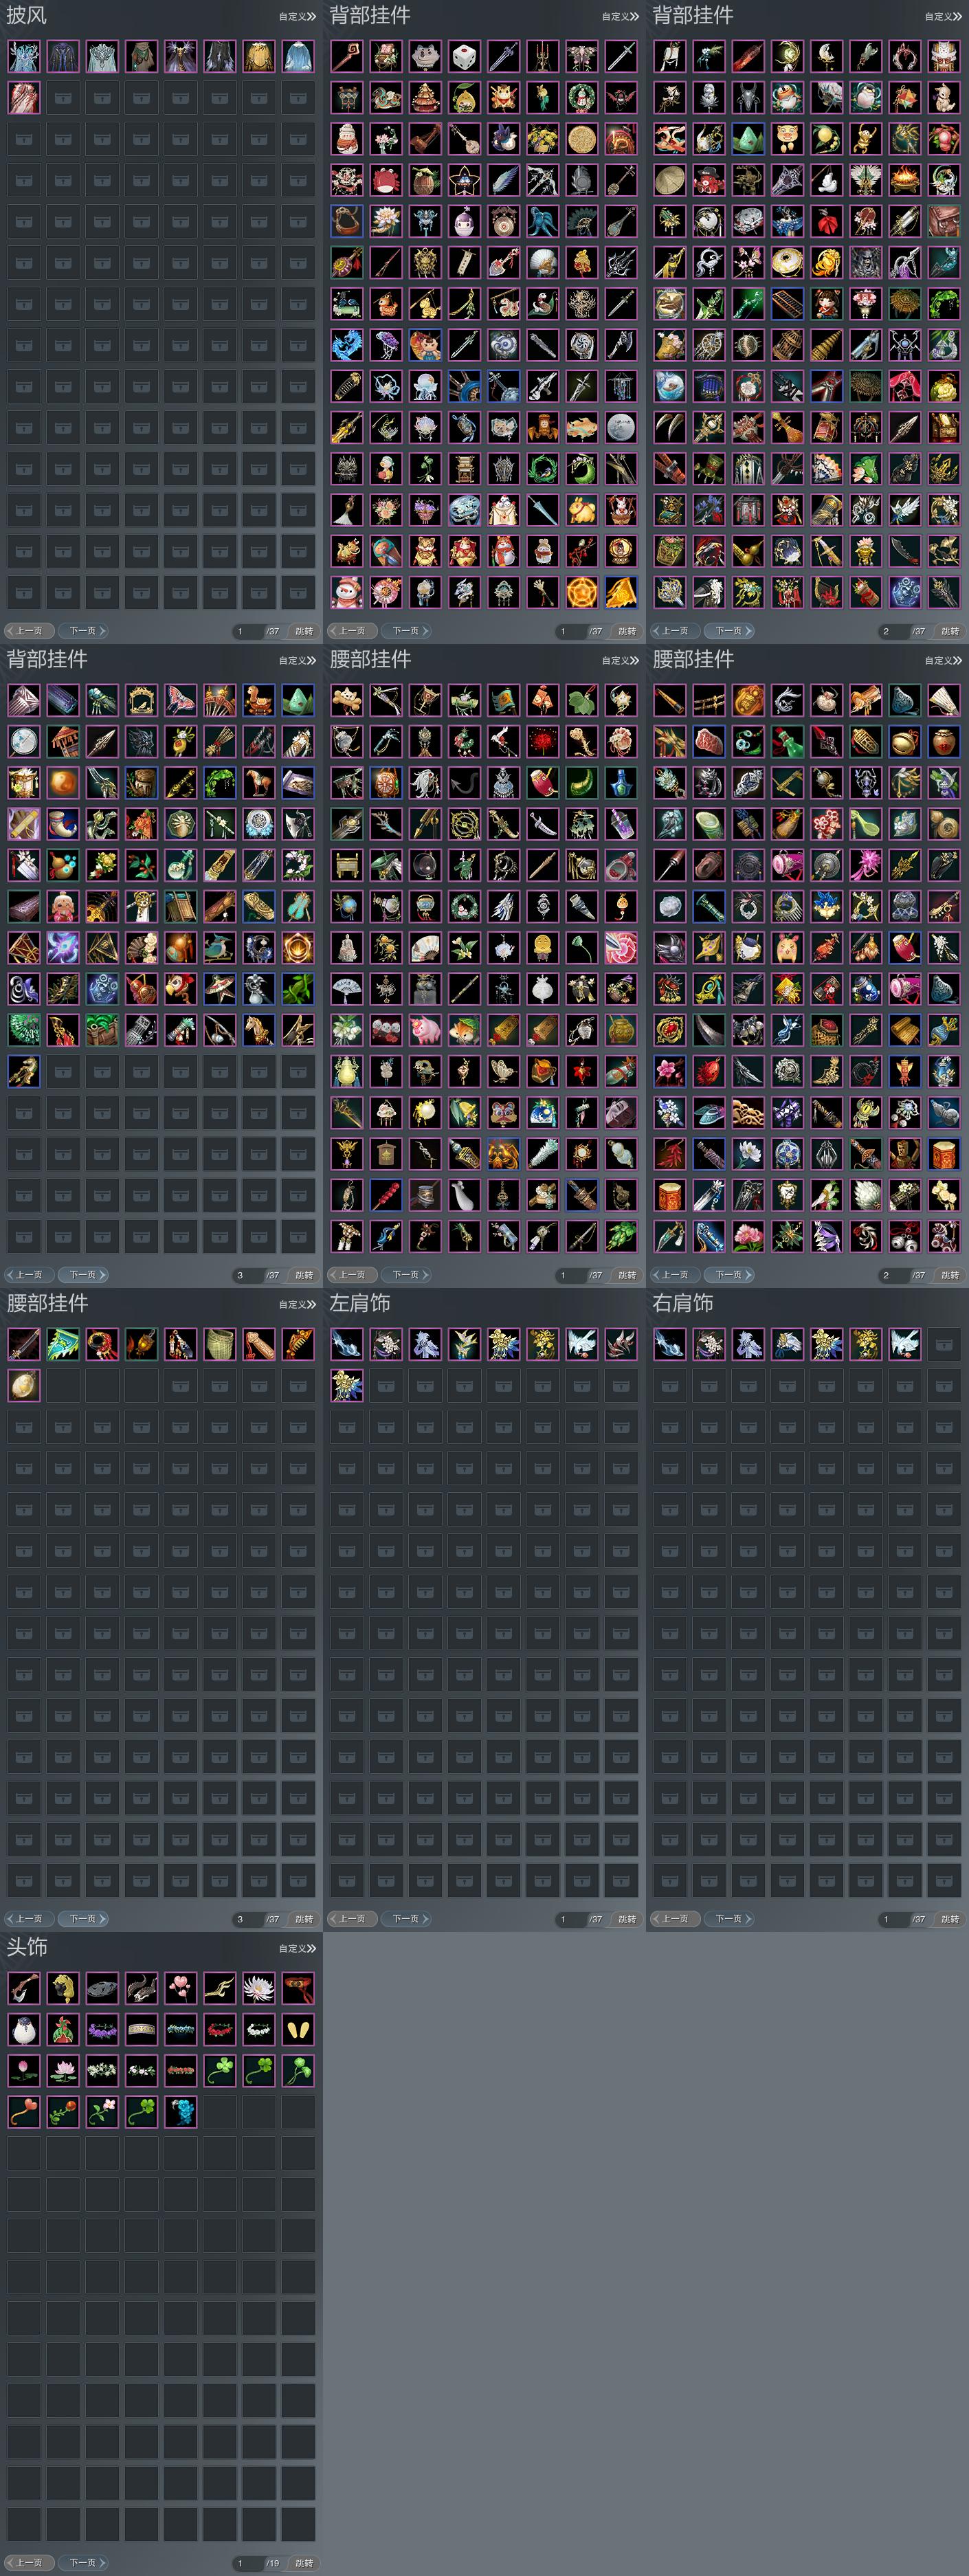This screenshot has width=969, height=2576.
Task: Choose the green crescent on 腰部挂件 page 1
Action: pyautogui.click(x=582, y=782)
